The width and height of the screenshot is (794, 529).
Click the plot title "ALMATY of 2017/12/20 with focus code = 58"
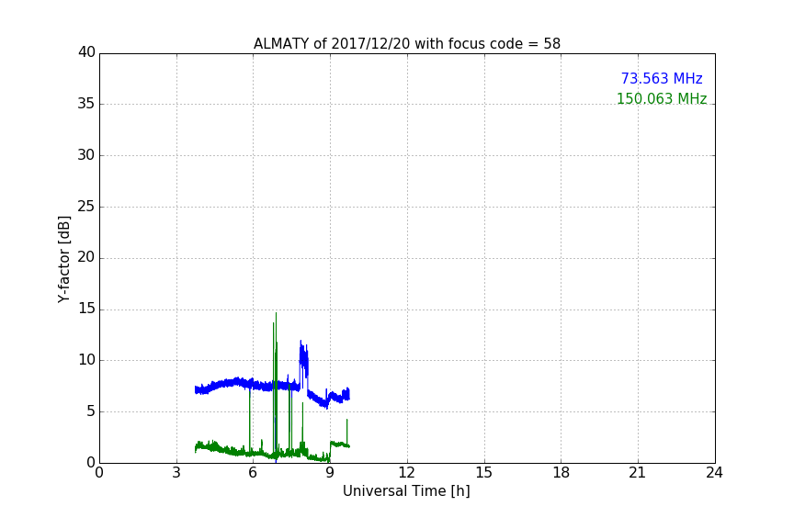[406, 44]
